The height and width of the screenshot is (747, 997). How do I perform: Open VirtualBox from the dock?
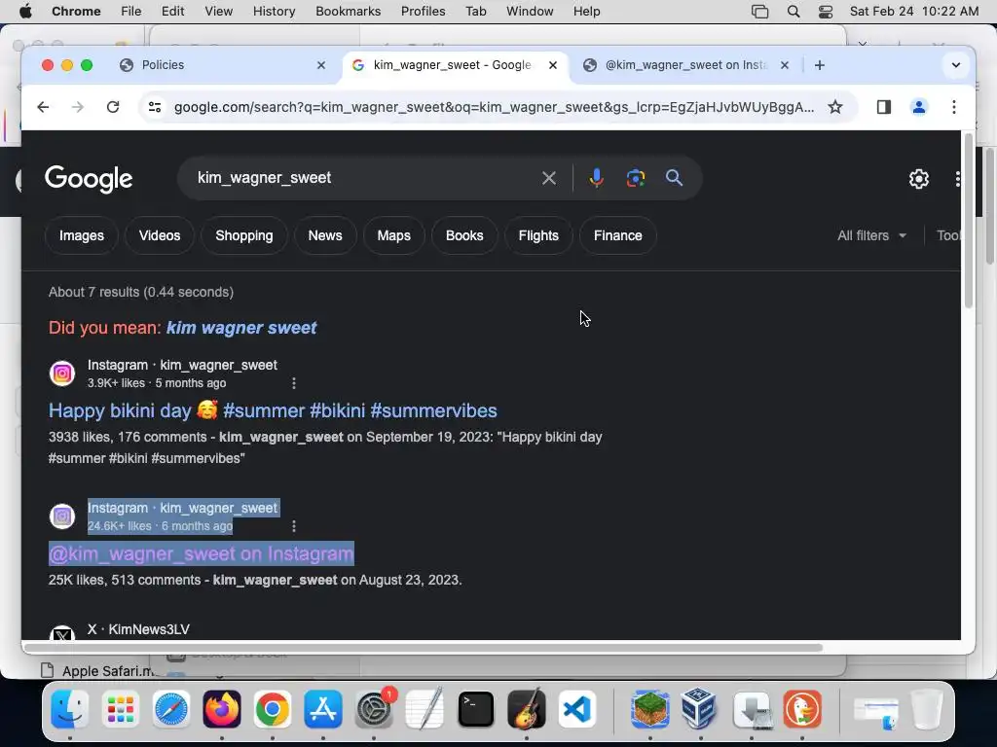coord(701,709)
